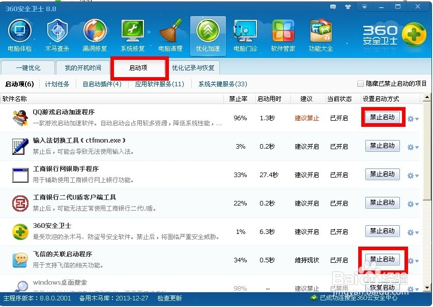Viewport: 433px width, 307px height.
Task: Select the 启动项(6) sub-tab
Action: coord(20,84)
